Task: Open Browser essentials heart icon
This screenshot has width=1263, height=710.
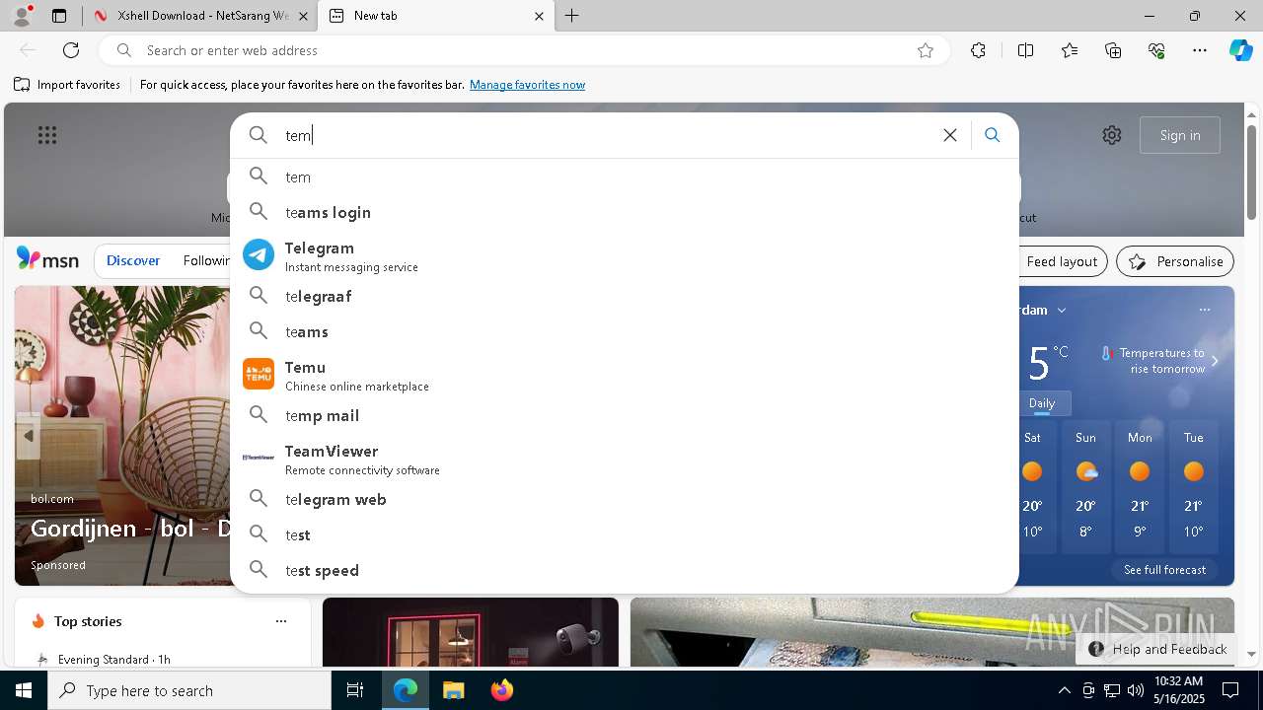Action: (x=1156, y=50)
